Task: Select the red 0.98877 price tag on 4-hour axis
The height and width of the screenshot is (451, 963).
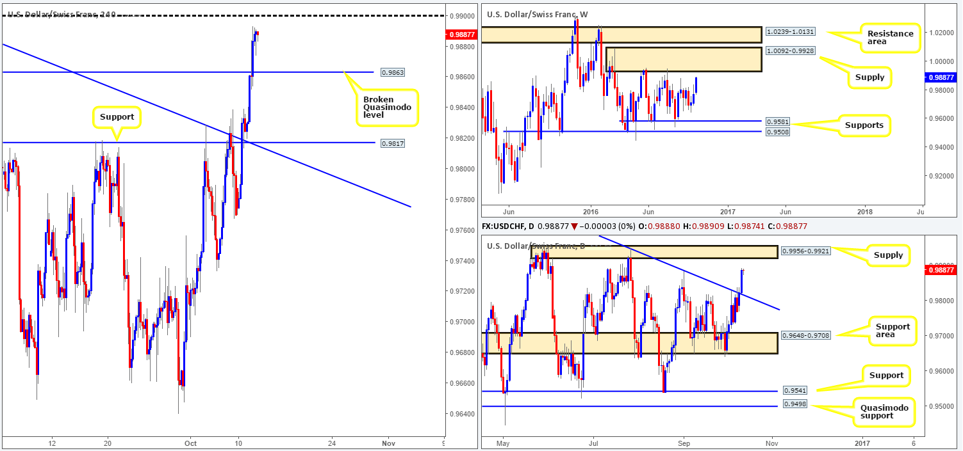Action: coord(461,35)
